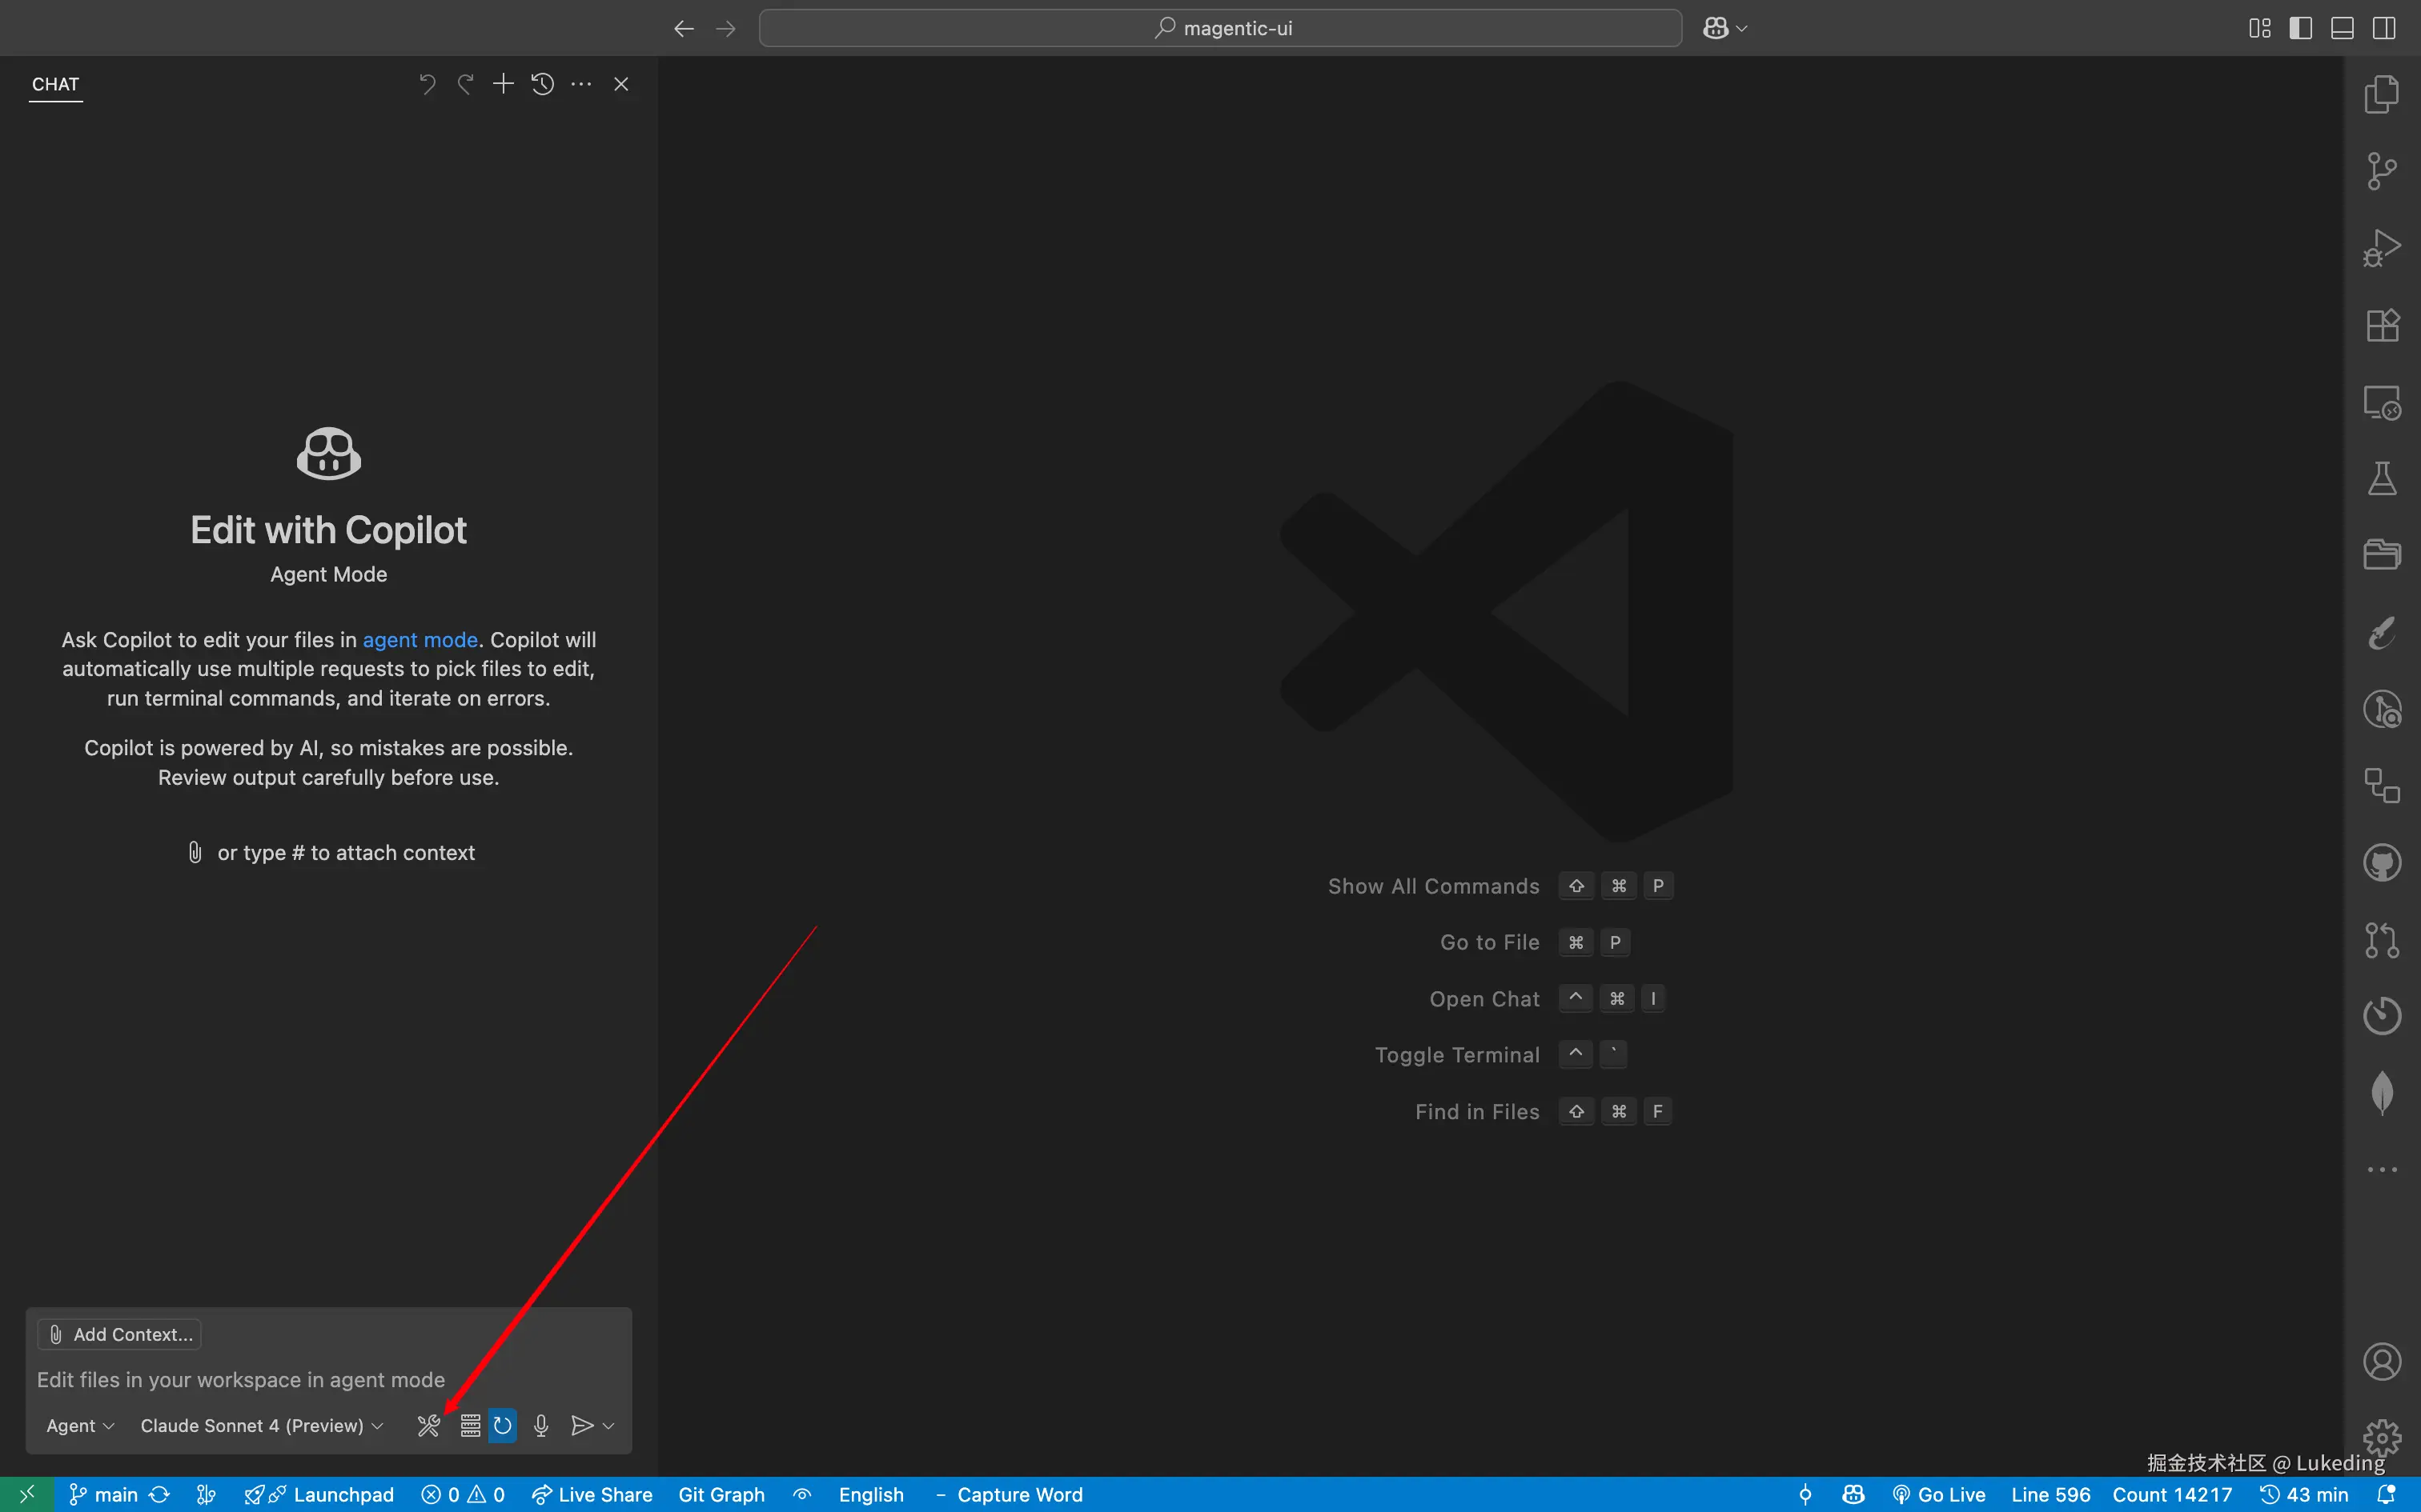
Task: Open errors and warnings count in status bar
Action: (464, 1495)
